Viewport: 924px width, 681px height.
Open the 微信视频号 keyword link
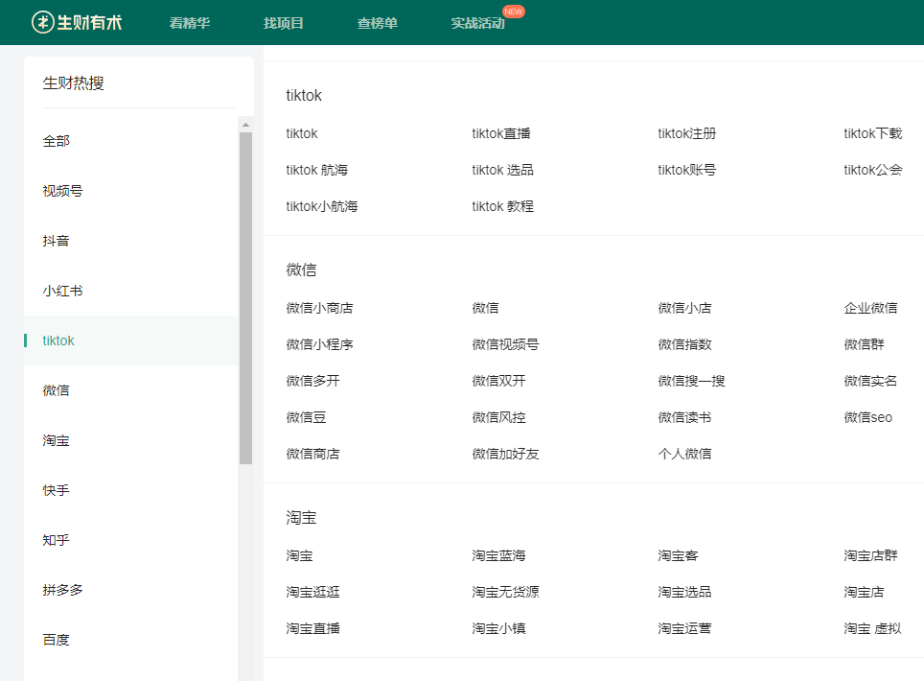click(x=505, y=344)
